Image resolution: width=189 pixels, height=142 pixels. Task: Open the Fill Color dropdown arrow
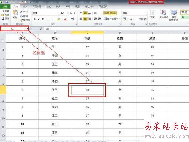[62, 19]
